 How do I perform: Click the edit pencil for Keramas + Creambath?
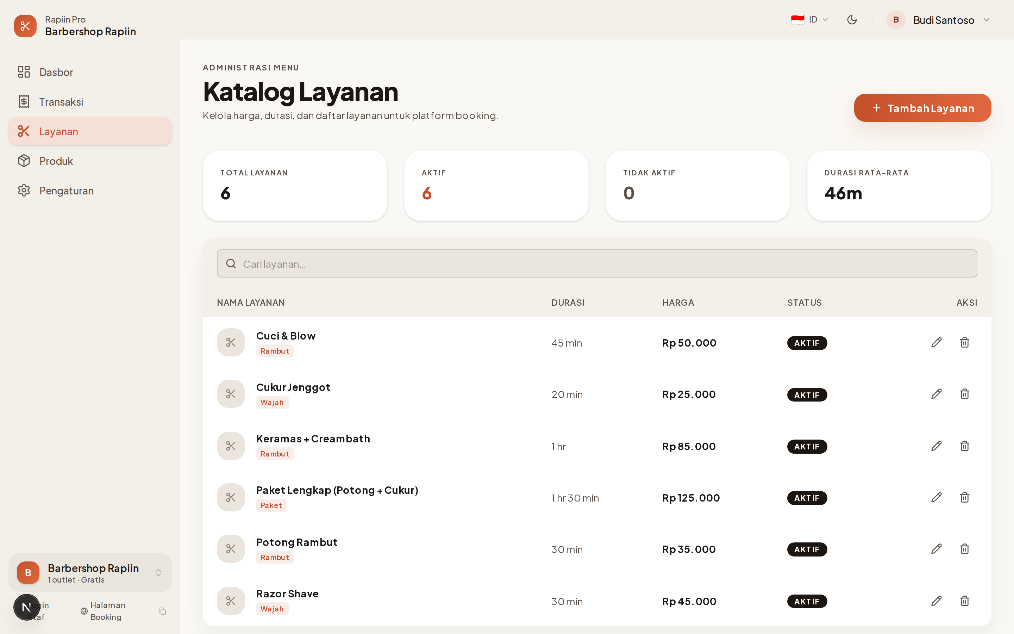tap(936, 446)
